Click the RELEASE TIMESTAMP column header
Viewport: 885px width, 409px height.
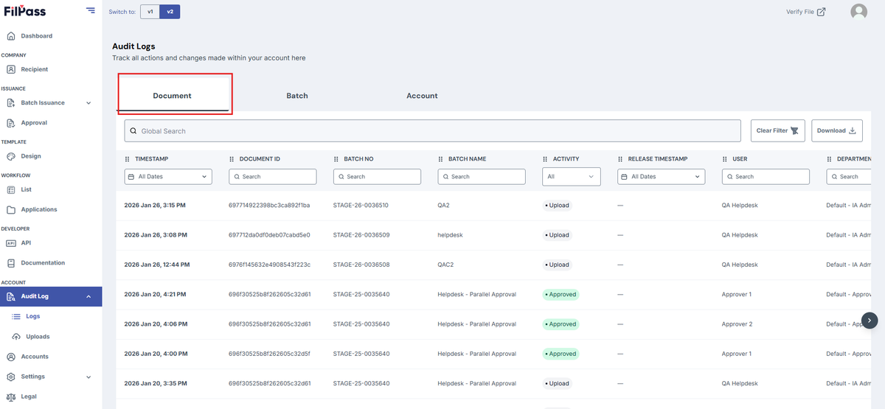click(x=657, y=159)
